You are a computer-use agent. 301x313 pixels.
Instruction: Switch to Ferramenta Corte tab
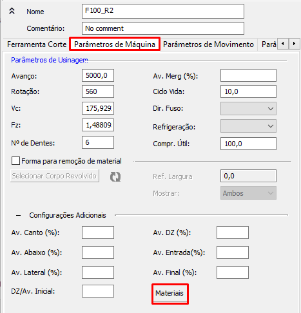[37, 44]
